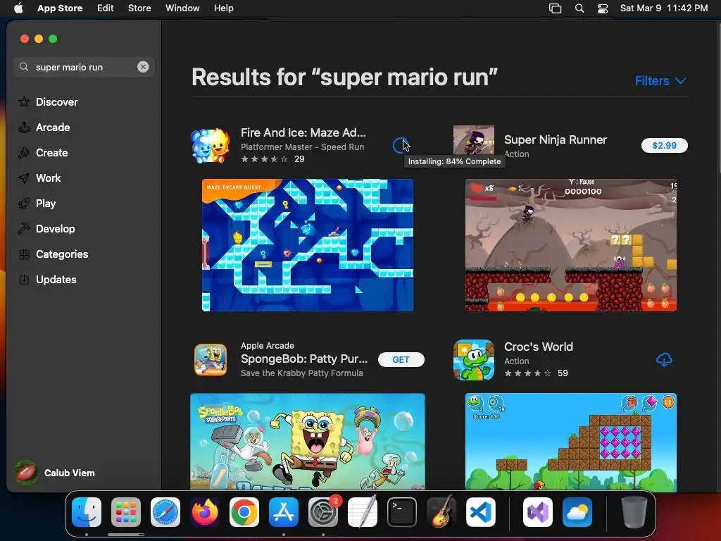This screenshot has width=721, height=541.
Task: Open Spotlight search in menu bar
Action: [579, 8]
